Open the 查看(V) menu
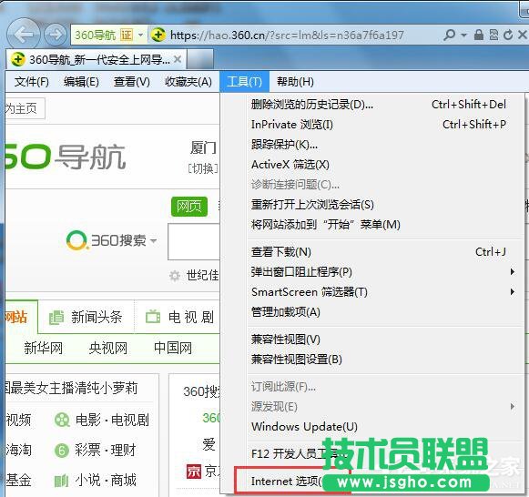This screenshot has width=529, height=497. point(132,82)
